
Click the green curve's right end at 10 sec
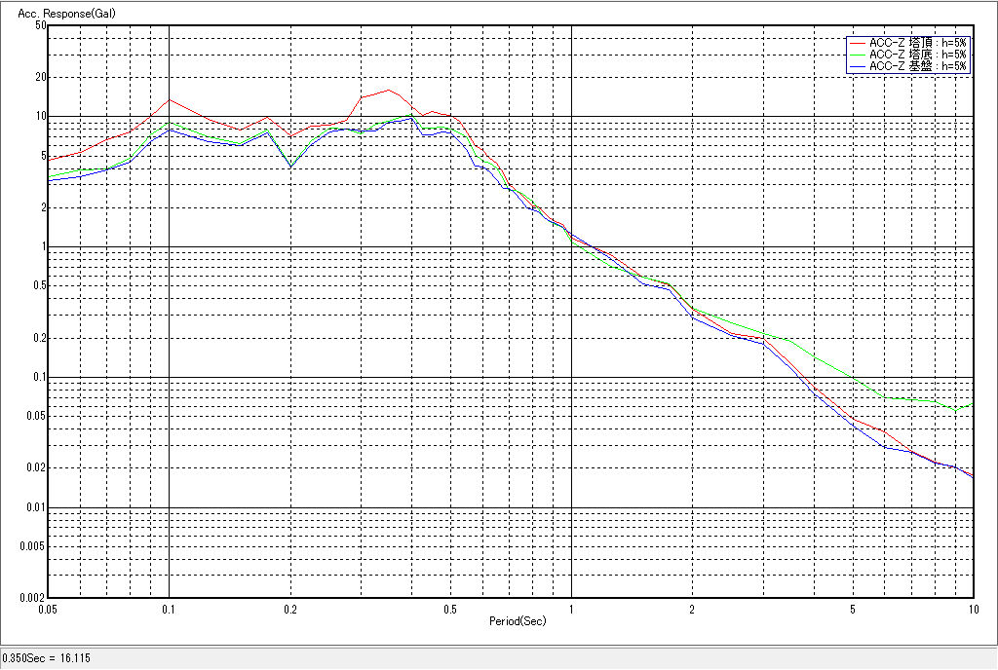(973, 402)
